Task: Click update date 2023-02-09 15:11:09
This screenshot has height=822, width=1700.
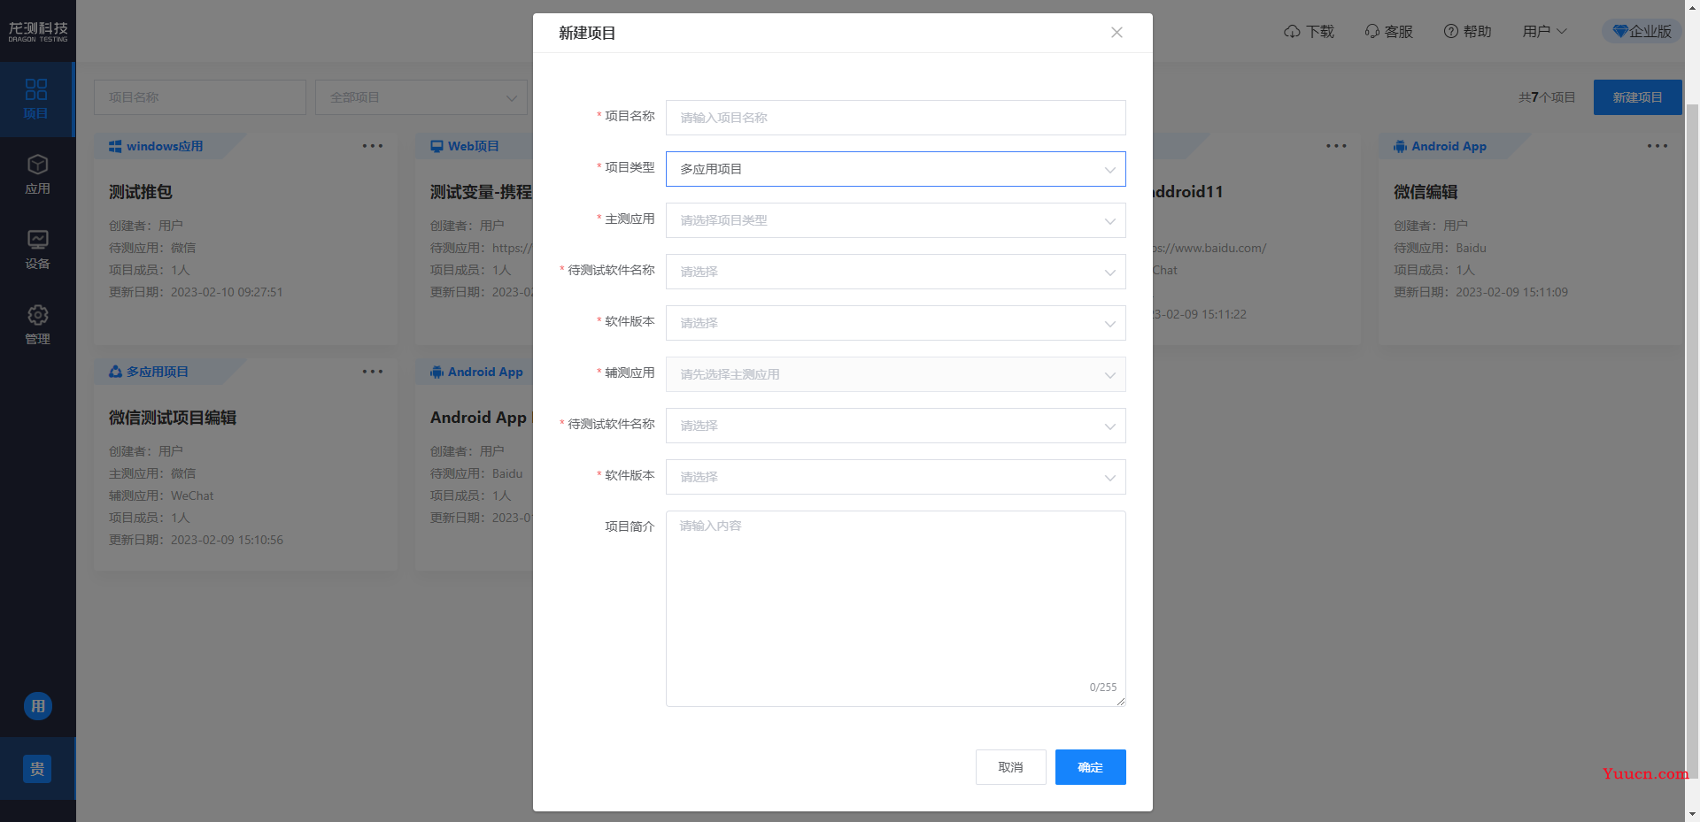Action: click(1511, 292)
